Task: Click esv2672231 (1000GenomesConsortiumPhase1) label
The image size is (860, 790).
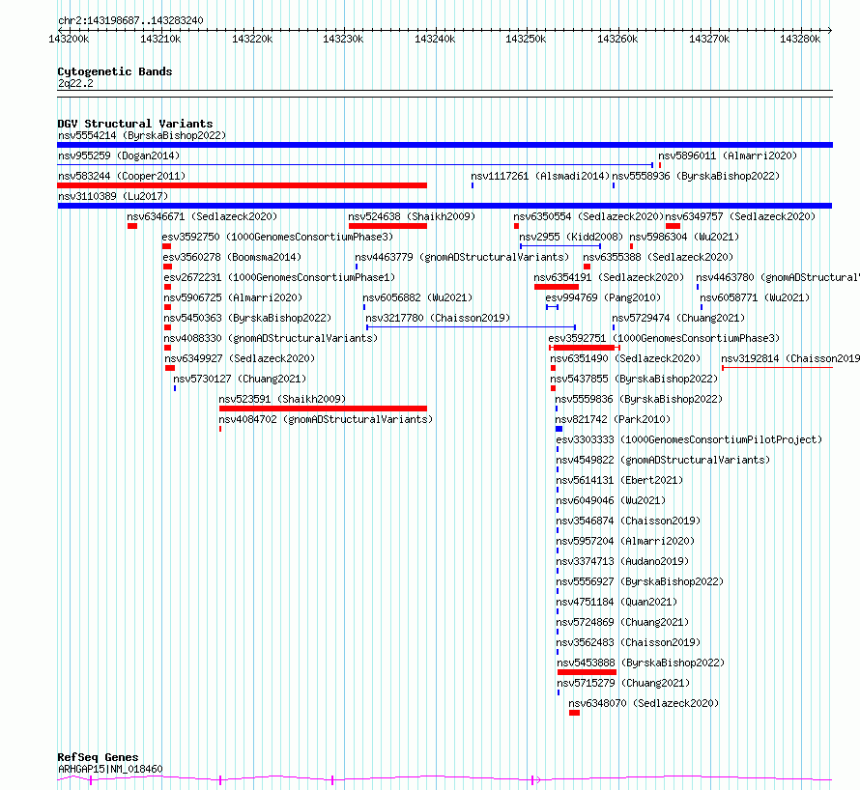Action: point(279,277)
